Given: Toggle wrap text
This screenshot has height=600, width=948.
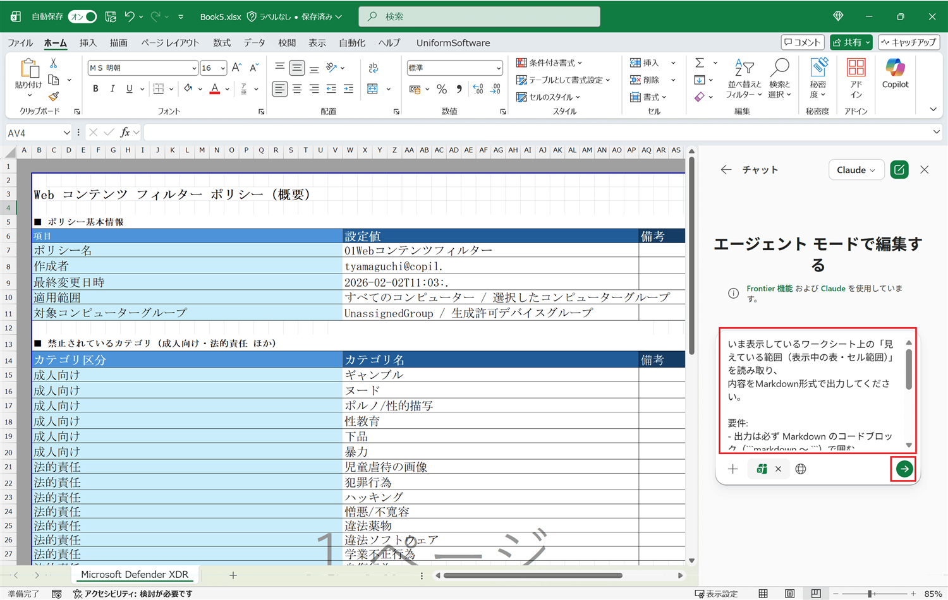Looking at the screenshot, I should point(373,68).
